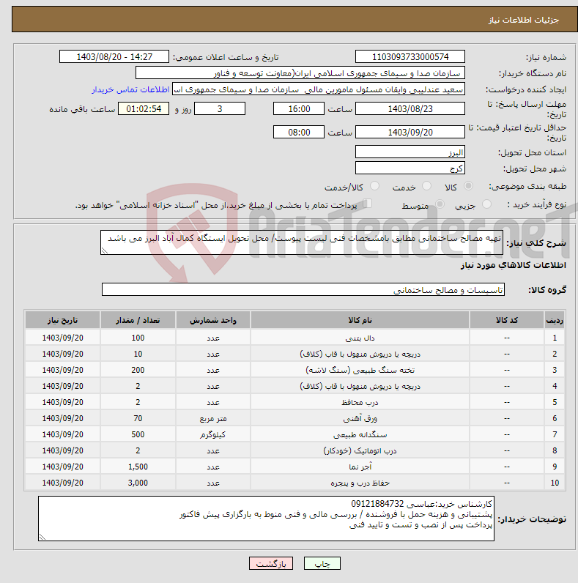This screenshot has height=583, width=578.
Task: Select the کالا/خدمت radio button
Action: [x=374, y=186]
